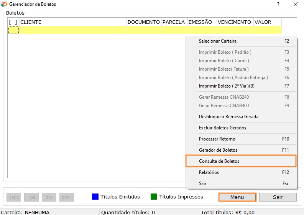
Task: Click the green Títulos Impressos color swatch
Action: 154,197
